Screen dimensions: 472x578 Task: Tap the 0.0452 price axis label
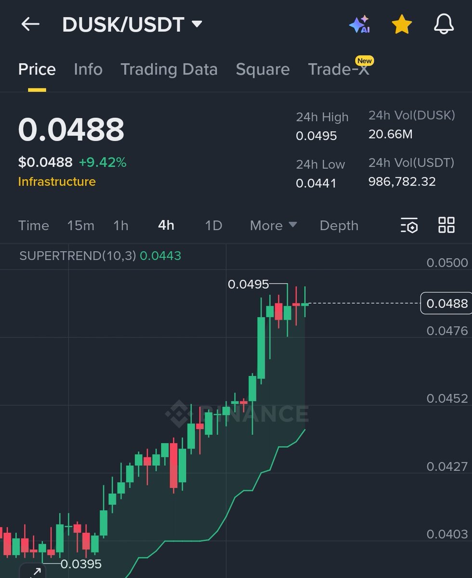click(447, 398)
